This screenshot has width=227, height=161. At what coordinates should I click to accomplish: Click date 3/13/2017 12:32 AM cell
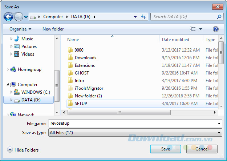[181, 50]
